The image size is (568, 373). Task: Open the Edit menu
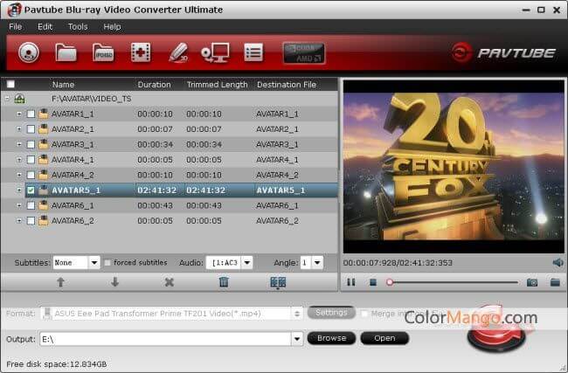(45, 27)
